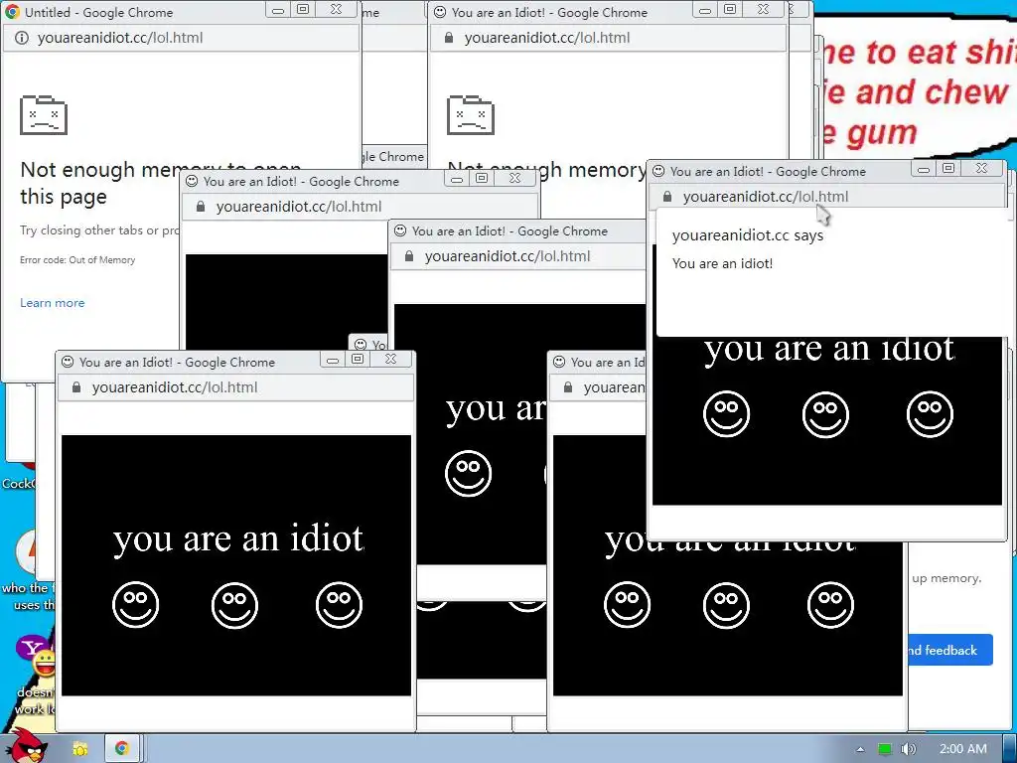Screen dimensions: 1017x763
Task: Click Chrome logo in the Untitled window title bar
Action: pos(12,12)
